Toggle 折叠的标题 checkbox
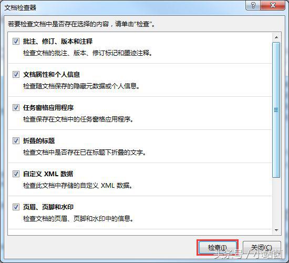 click(16, 140)
